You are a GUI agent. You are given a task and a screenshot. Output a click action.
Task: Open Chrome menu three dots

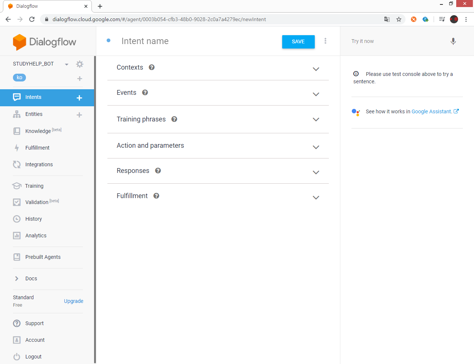coord(466,19)
